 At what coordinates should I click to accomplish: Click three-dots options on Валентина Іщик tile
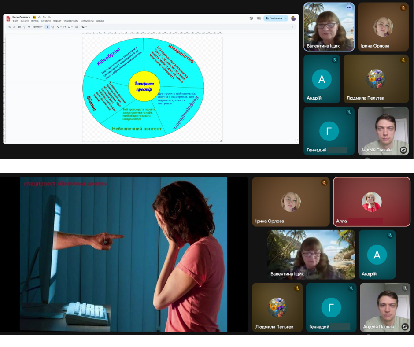(x=349, y=7)
